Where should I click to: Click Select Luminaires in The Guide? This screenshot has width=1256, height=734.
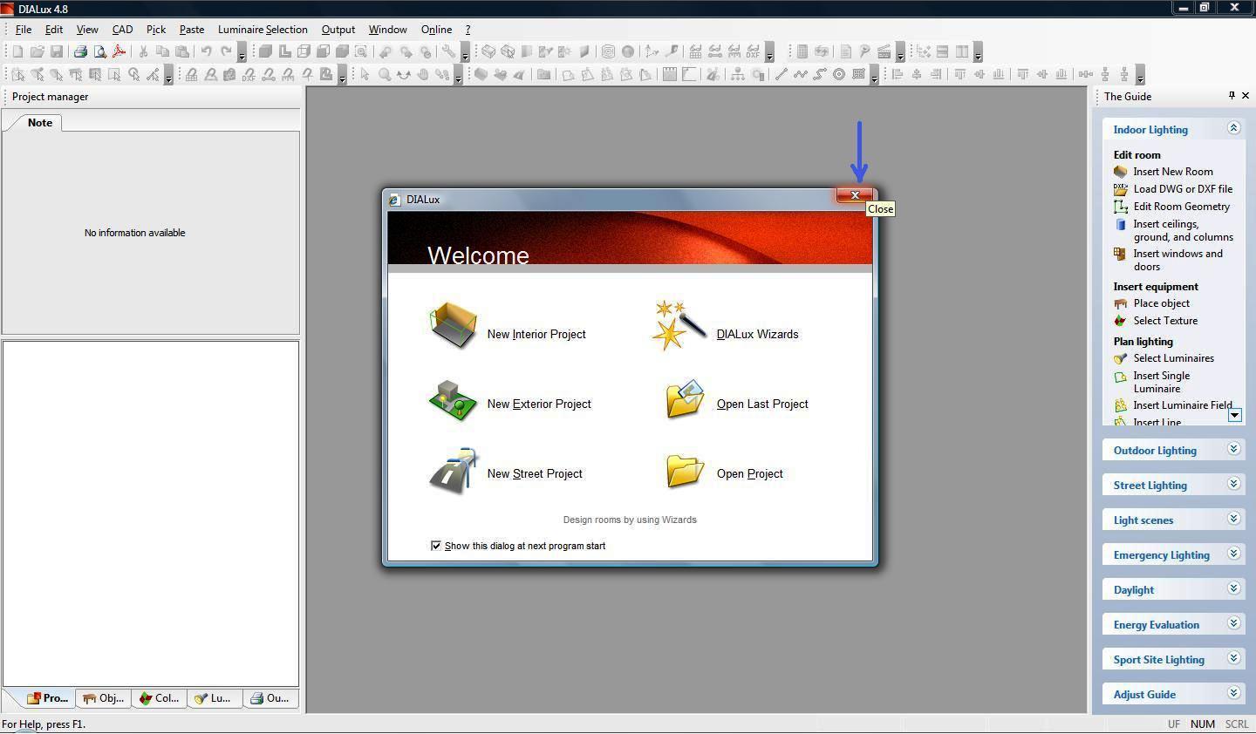pyautogui.click(x=1173, y=358)
